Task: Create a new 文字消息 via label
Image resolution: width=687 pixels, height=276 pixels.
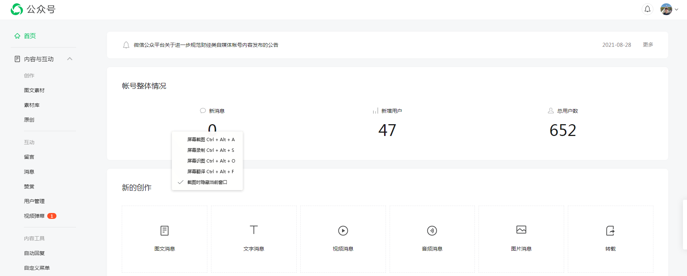Action: pos(254,249)
